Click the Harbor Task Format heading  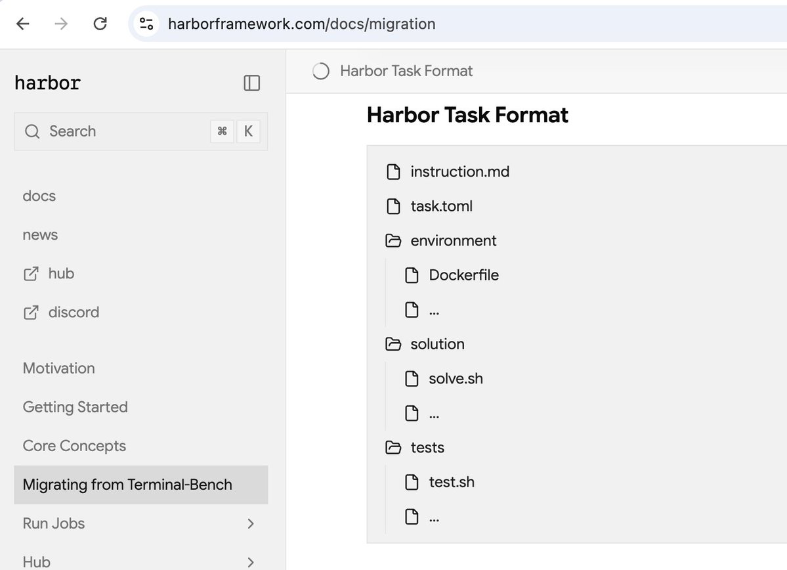pos(467,115)
